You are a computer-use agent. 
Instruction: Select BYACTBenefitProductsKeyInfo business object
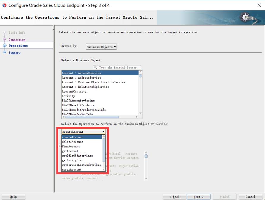click(100, 110)
